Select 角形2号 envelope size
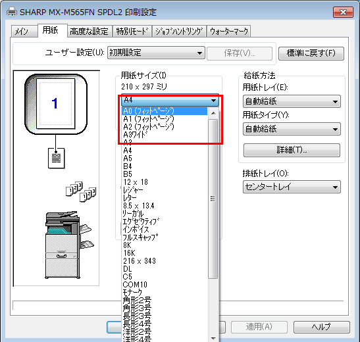The width and height of the screenshot is (360, 342). (x=165, y=301)
